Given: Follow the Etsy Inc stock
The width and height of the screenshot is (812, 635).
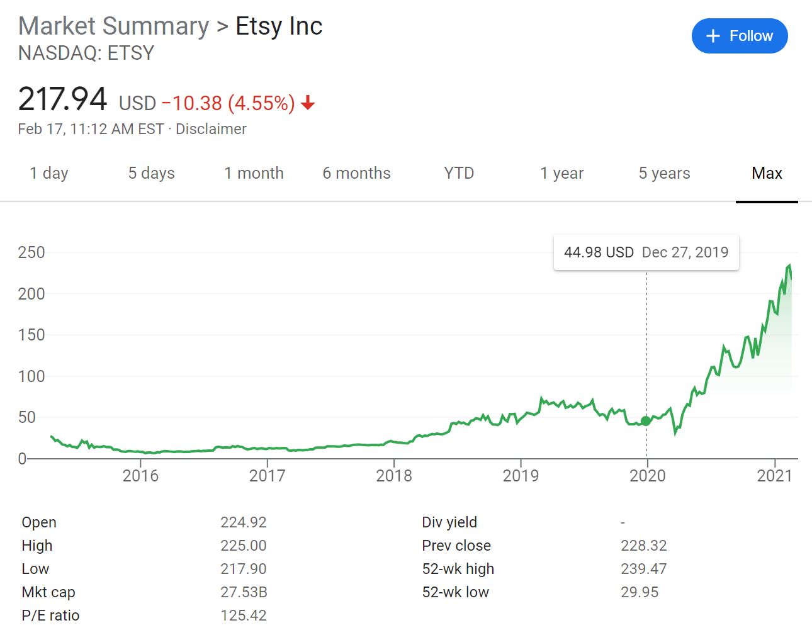Looking at the screenshot, I should 740,36.
